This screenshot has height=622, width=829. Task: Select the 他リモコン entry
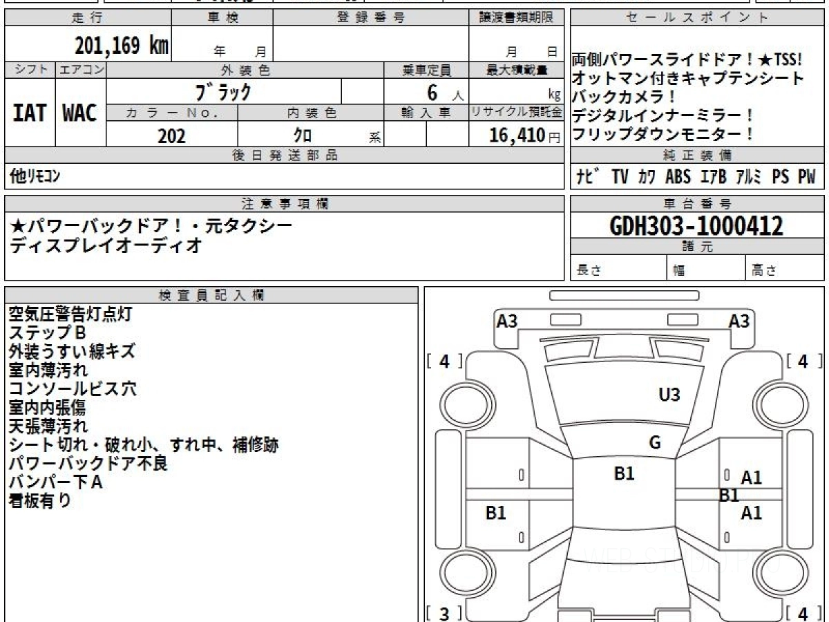[35, 177]
